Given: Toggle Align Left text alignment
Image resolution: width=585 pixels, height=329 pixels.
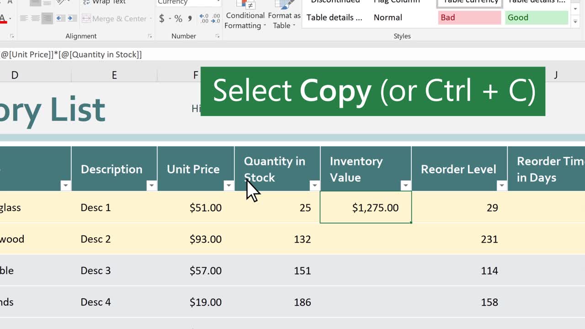Looking at the screenshot, I should click(24, 19).
